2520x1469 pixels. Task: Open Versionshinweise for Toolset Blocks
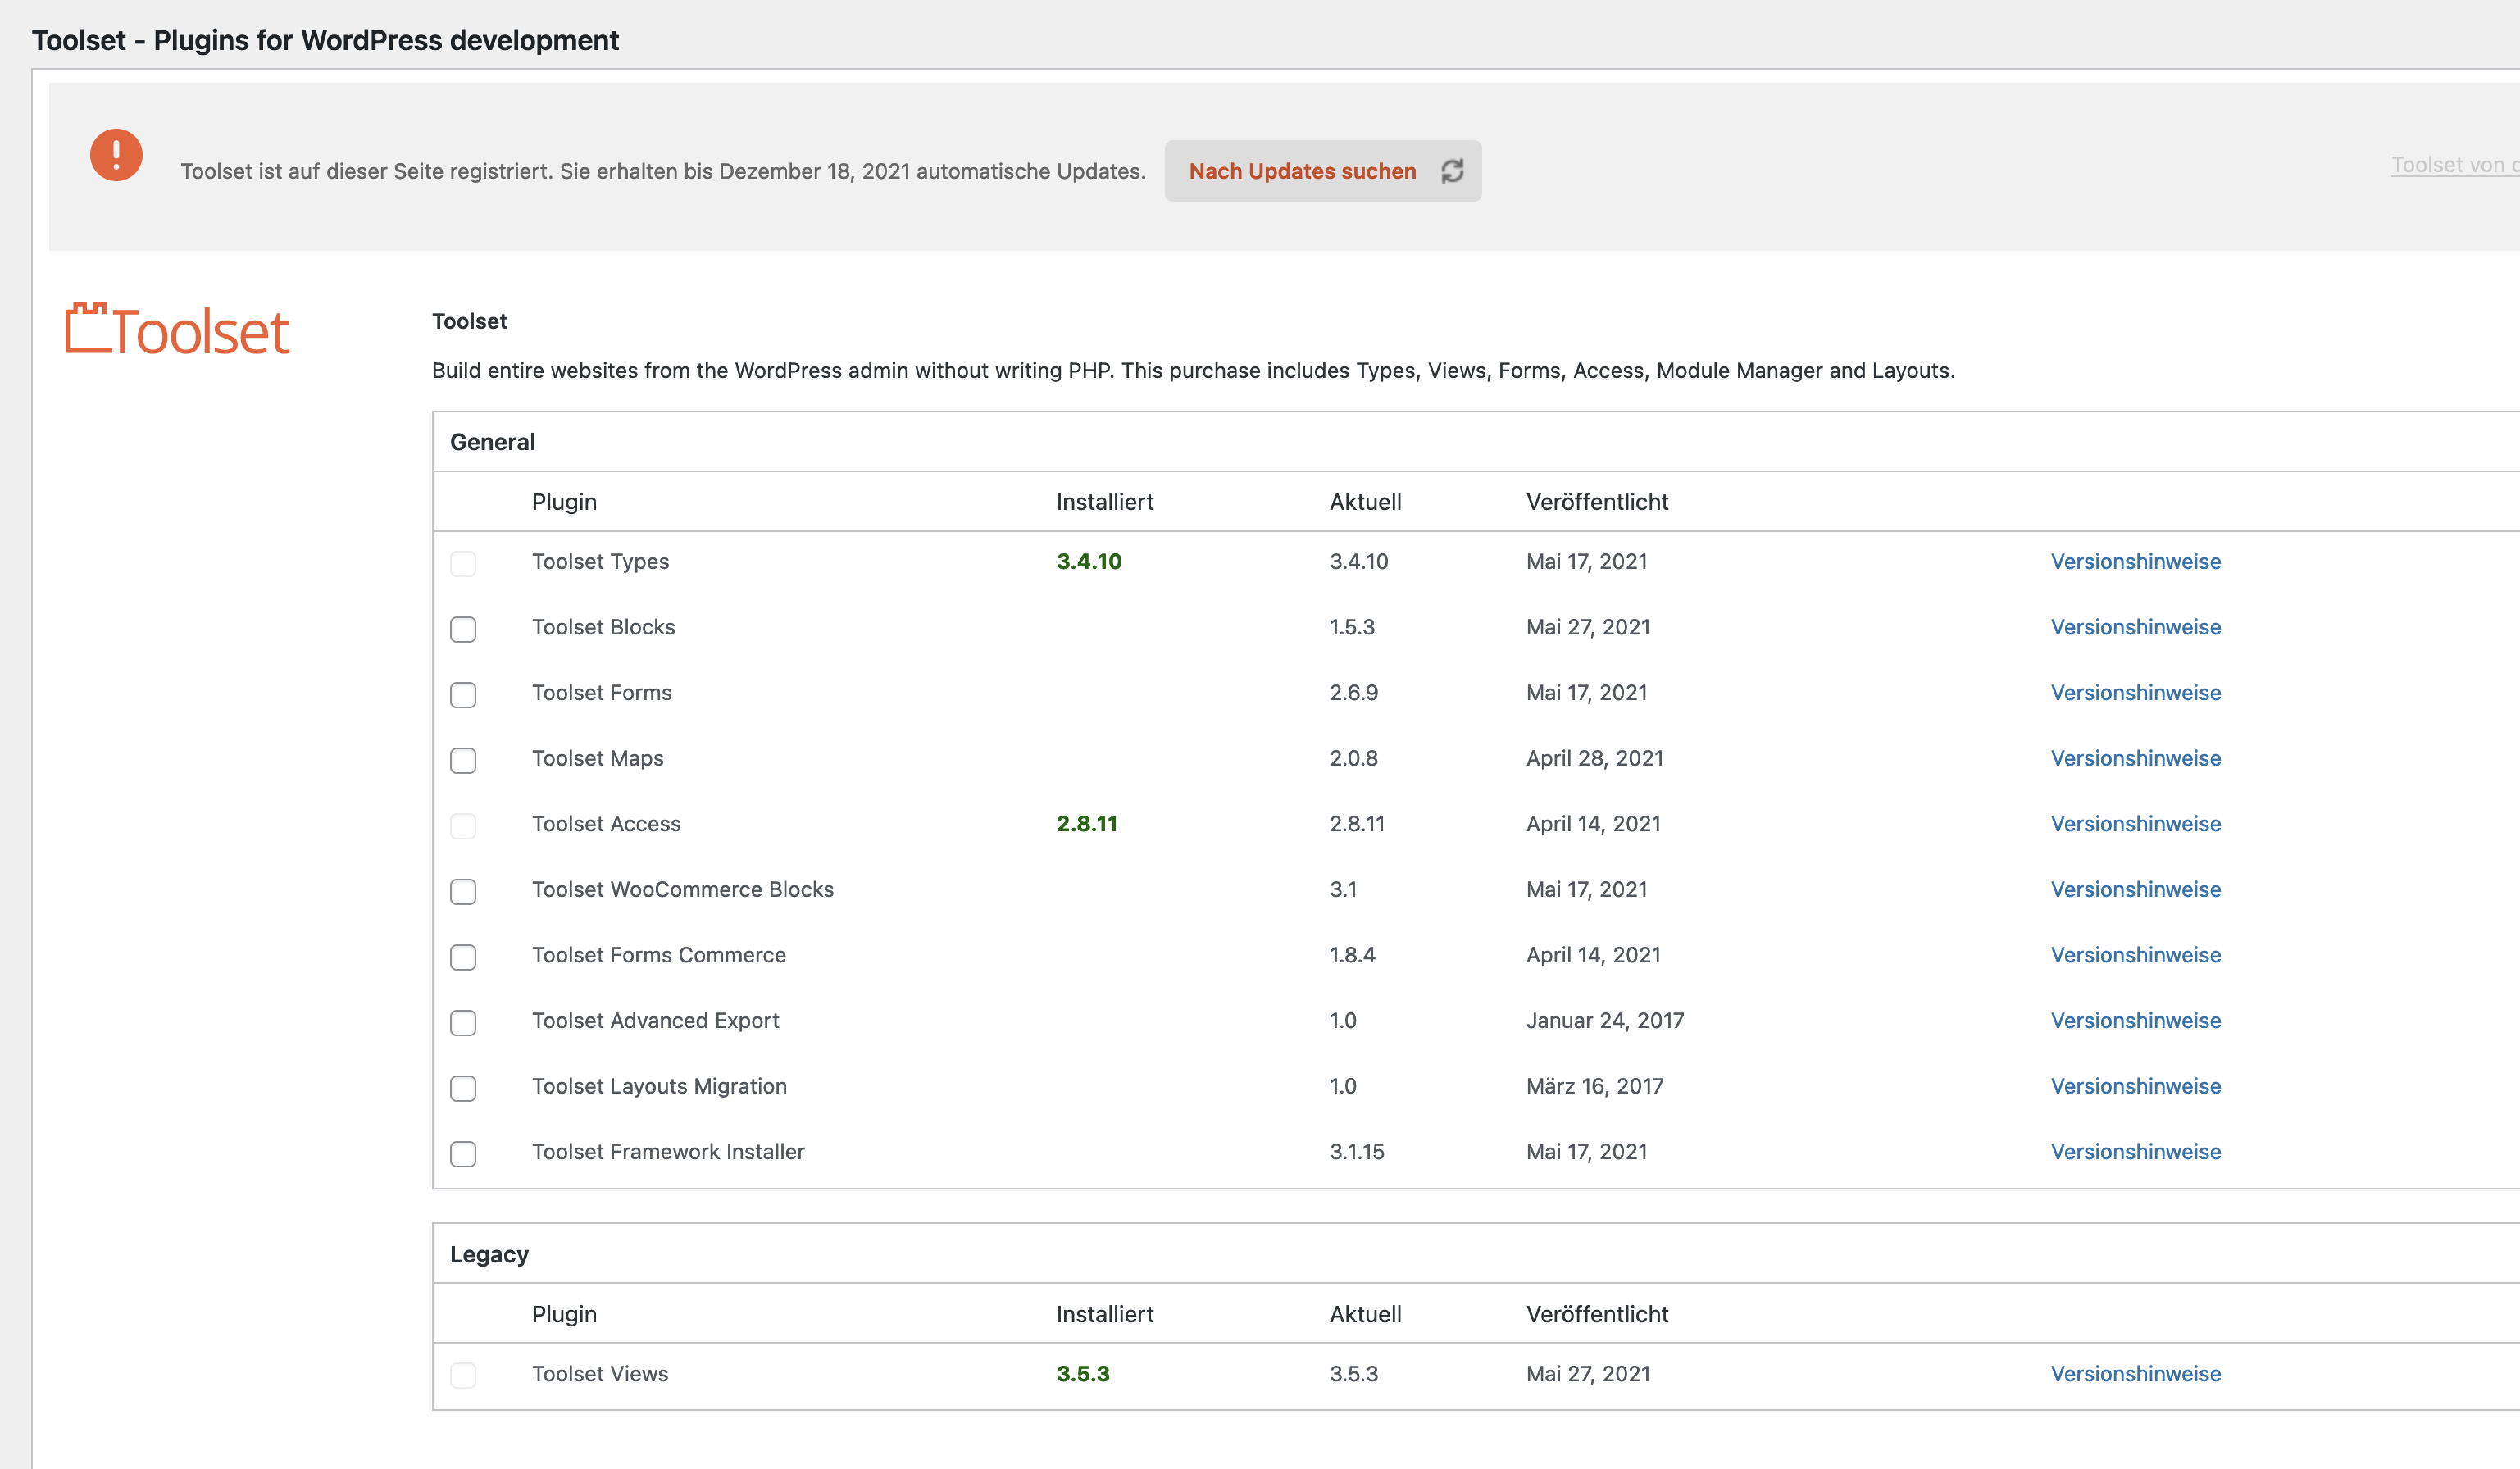tap(2136, 627)
